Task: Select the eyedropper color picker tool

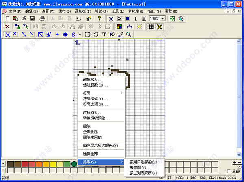Action: point(121,35)
